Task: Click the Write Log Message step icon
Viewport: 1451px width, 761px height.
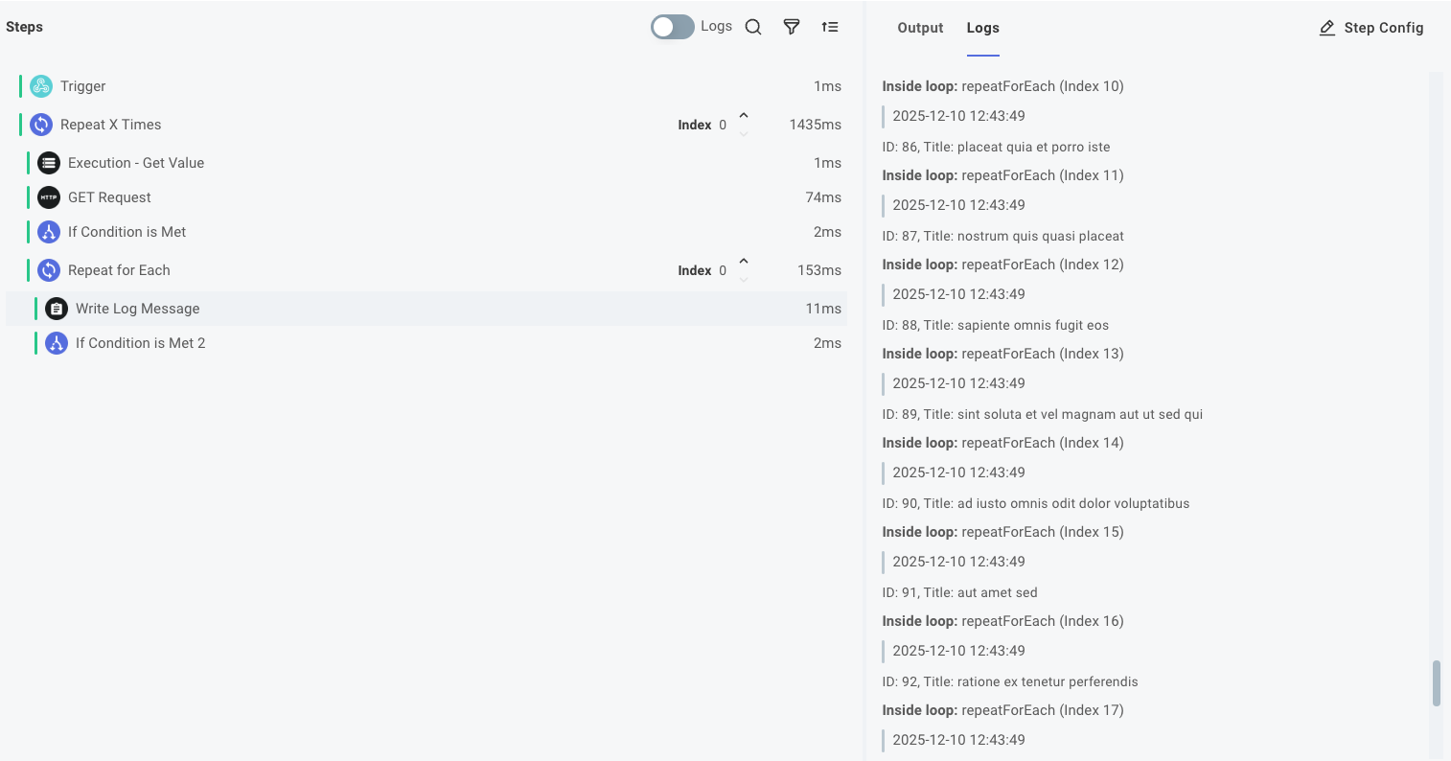Action: [x=57, y=308]
